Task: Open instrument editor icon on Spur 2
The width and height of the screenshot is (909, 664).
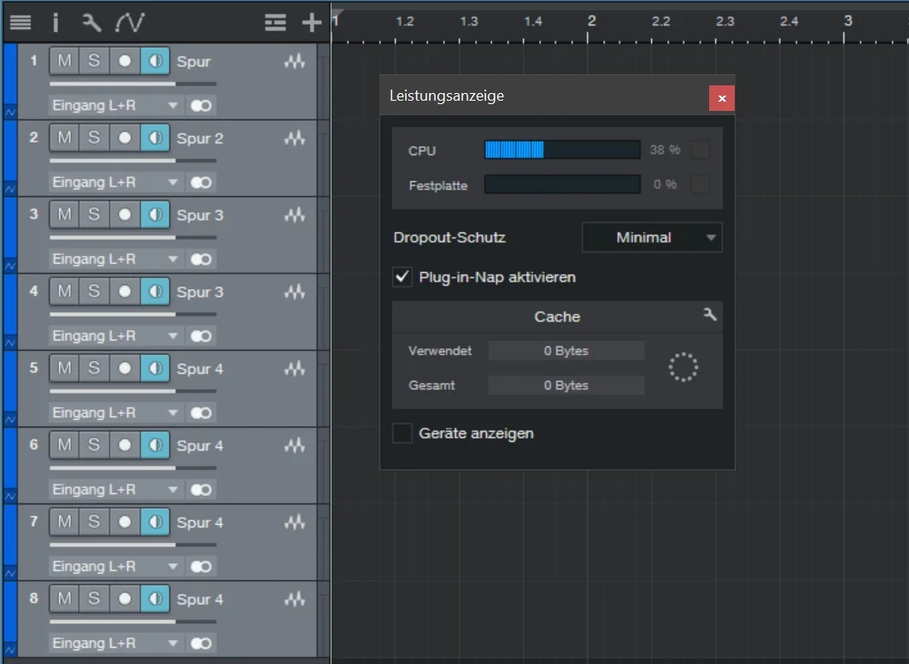Action: [295, 137]
